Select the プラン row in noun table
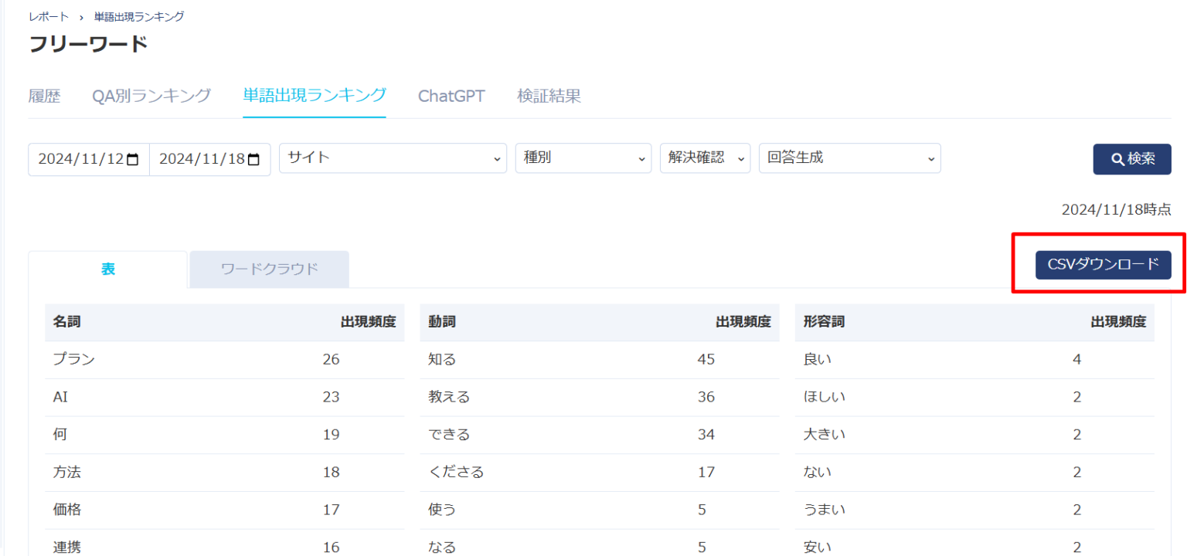The image size is (1187, 556). (73, 359)
